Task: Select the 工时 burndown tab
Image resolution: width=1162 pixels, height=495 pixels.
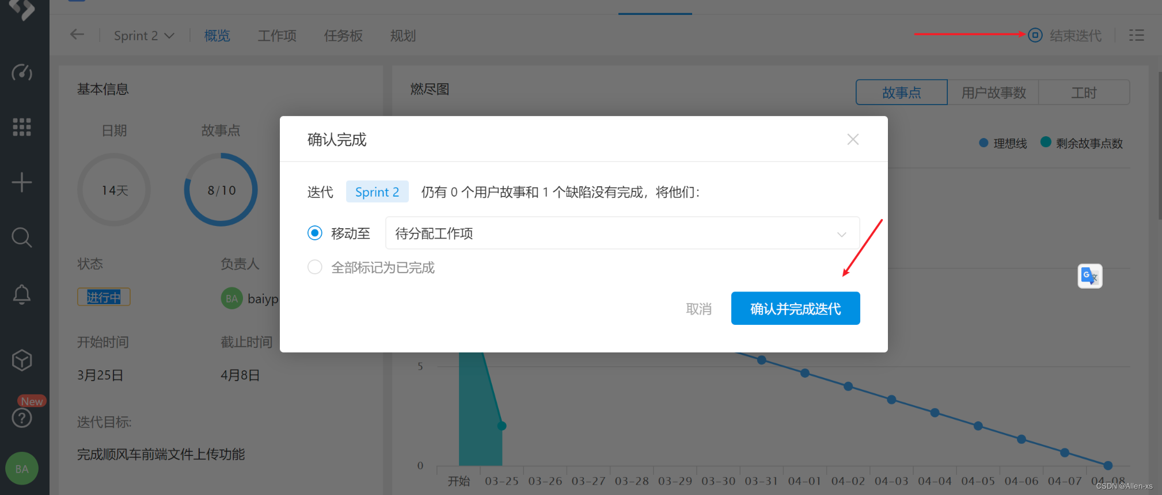Action: click(1084, 93)
